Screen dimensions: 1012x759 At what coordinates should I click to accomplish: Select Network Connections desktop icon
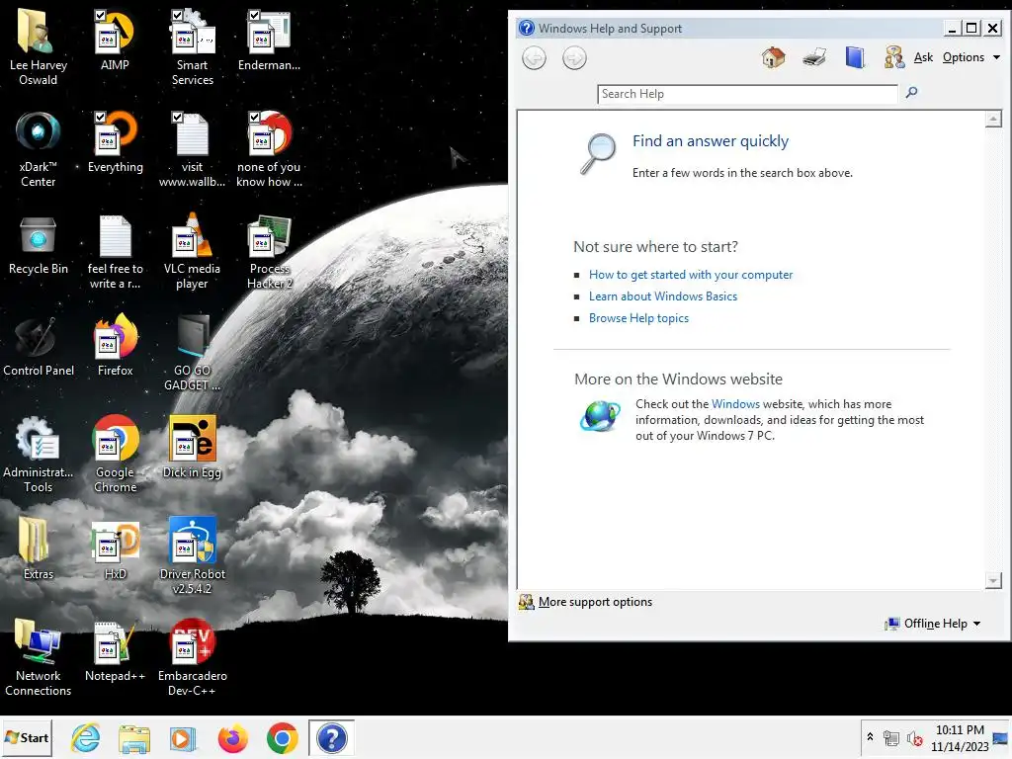tap(38, 657)
